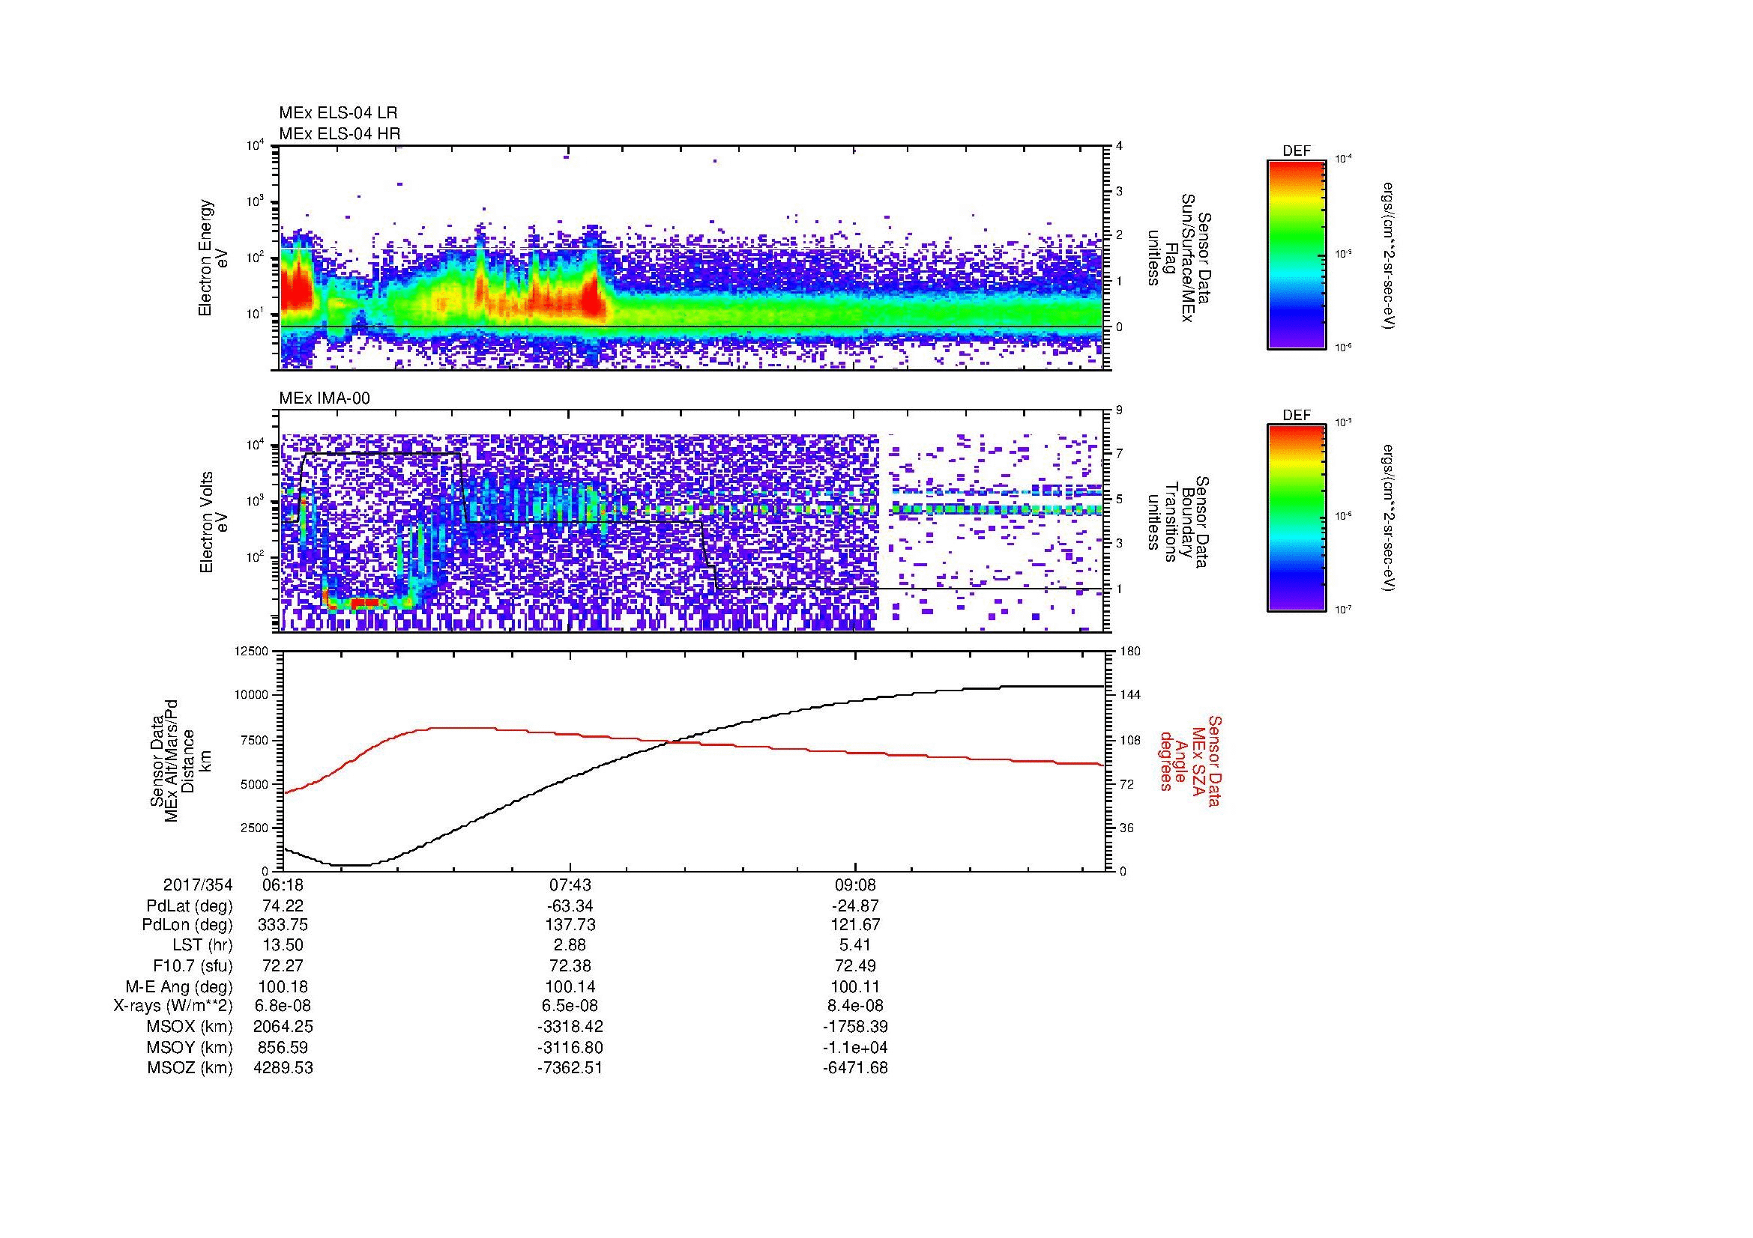Click the '2017/354' date label
The width and height of the screenshot is (1753, 1238).
point(198,884)
